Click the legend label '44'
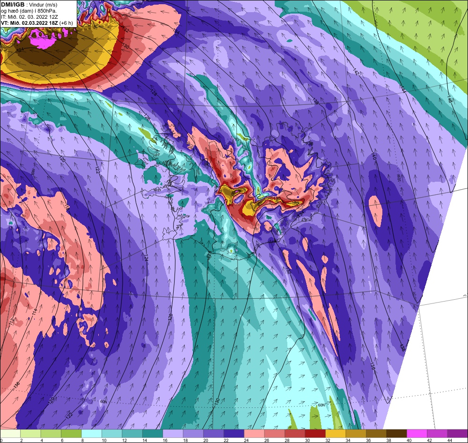This screenshot has height=443, width=468. pyautogui.click(x=449, y=440)
